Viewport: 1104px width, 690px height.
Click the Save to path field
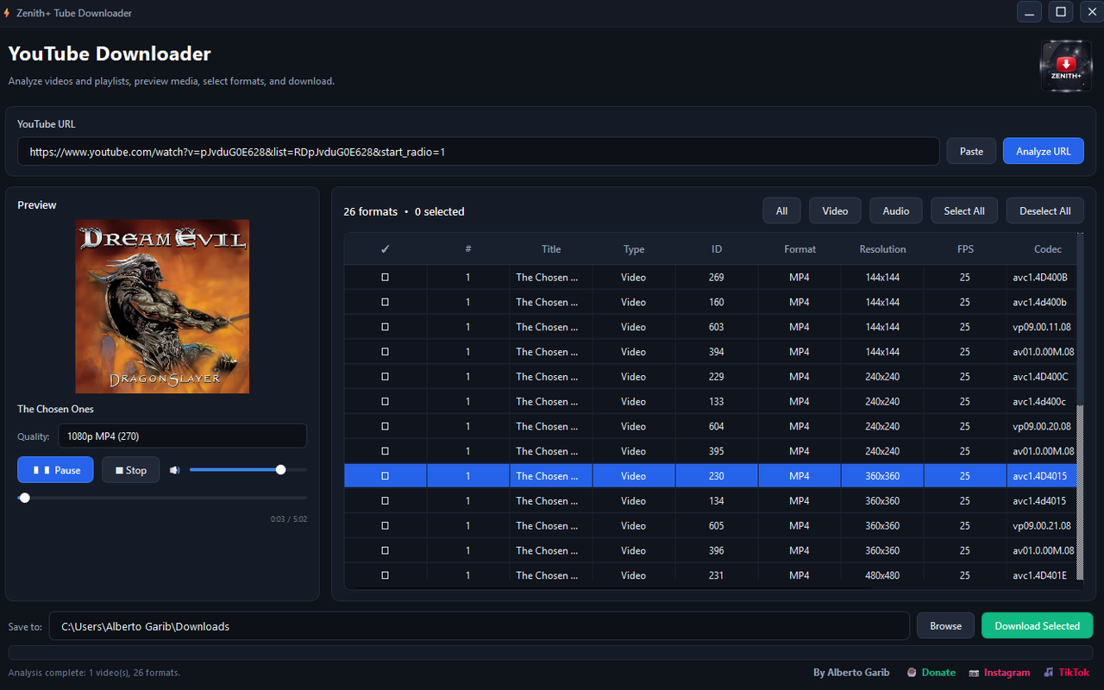(x=480, y=626)
